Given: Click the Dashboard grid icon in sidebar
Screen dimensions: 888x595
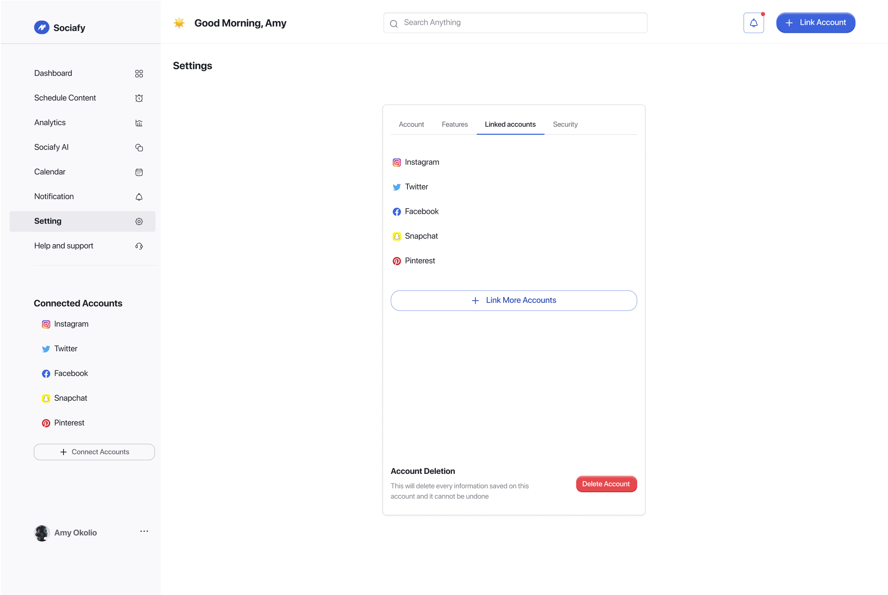Looking at the screenshot, I should point(139,73).
